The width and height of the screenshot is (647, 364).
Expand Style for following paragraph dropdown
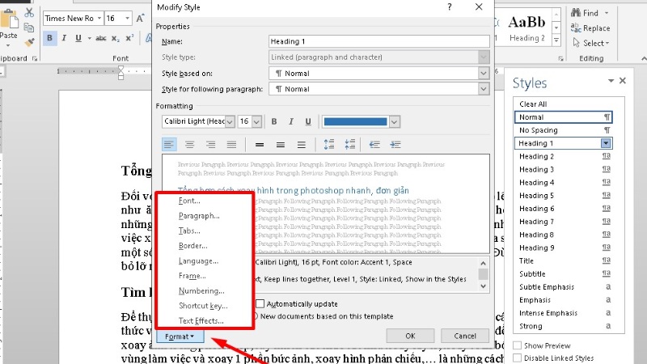point(484,89)
